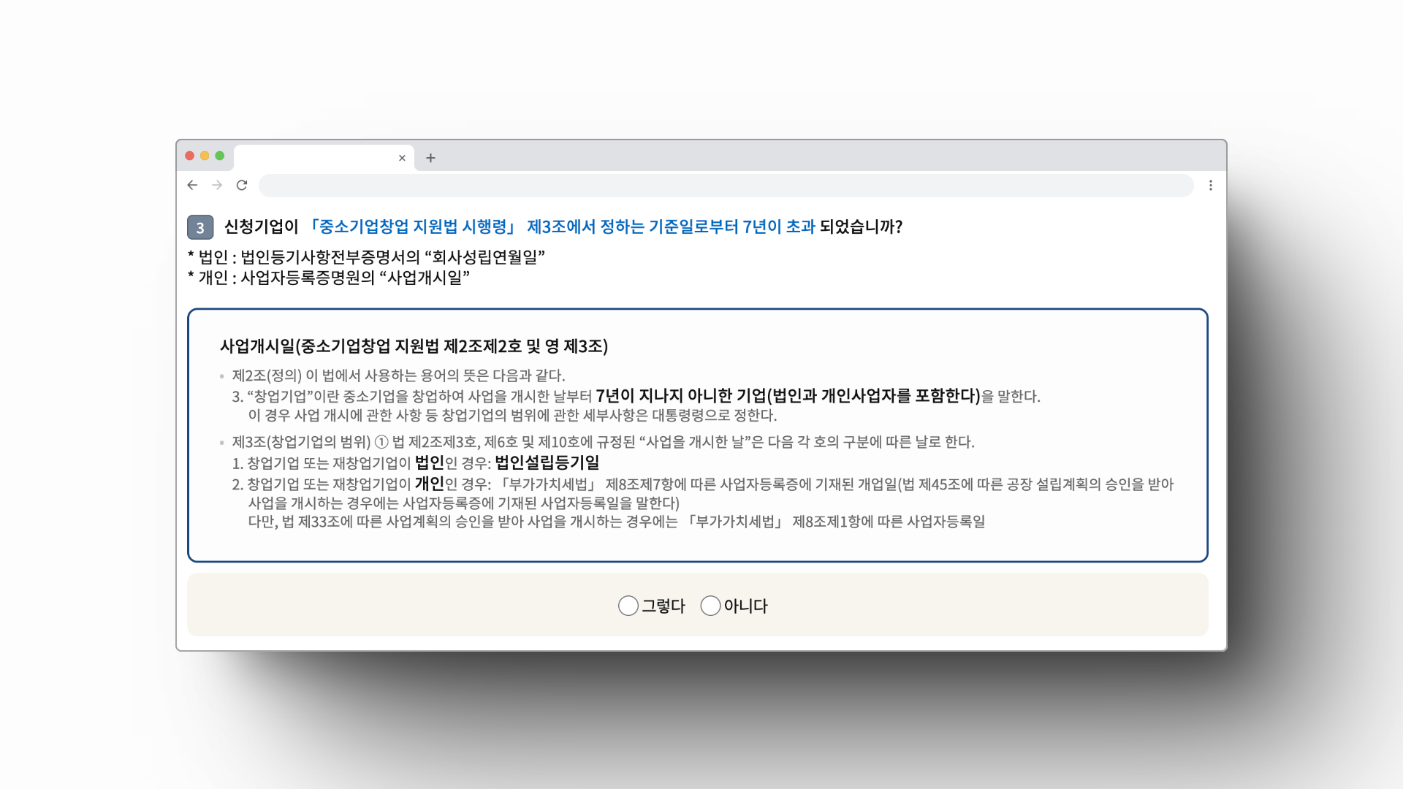
Task: Open the three-dot browser menu
Action: pos(1210,186)
